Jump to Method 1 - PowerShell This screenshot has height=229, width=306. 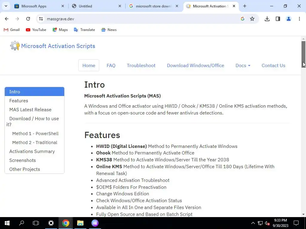click(x=35, y=134)
